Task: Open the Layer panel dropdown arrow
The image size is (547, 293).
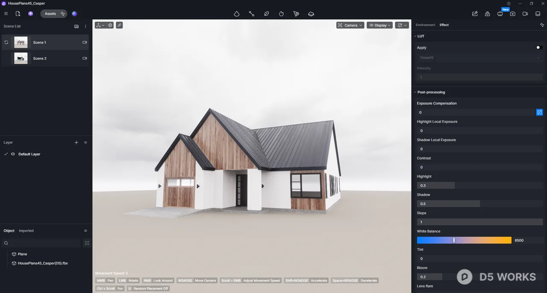Action: tap(85, 142)
